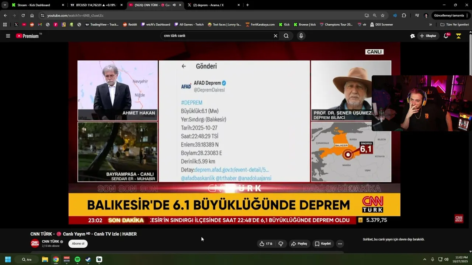Open media controls icon in Chrome toolbar
472x265 pixels.
[417, 15]
